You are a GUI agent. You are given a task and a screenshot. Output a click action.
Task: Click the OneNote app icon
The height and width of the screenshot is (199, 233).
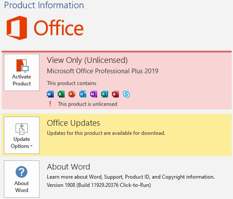94,94
